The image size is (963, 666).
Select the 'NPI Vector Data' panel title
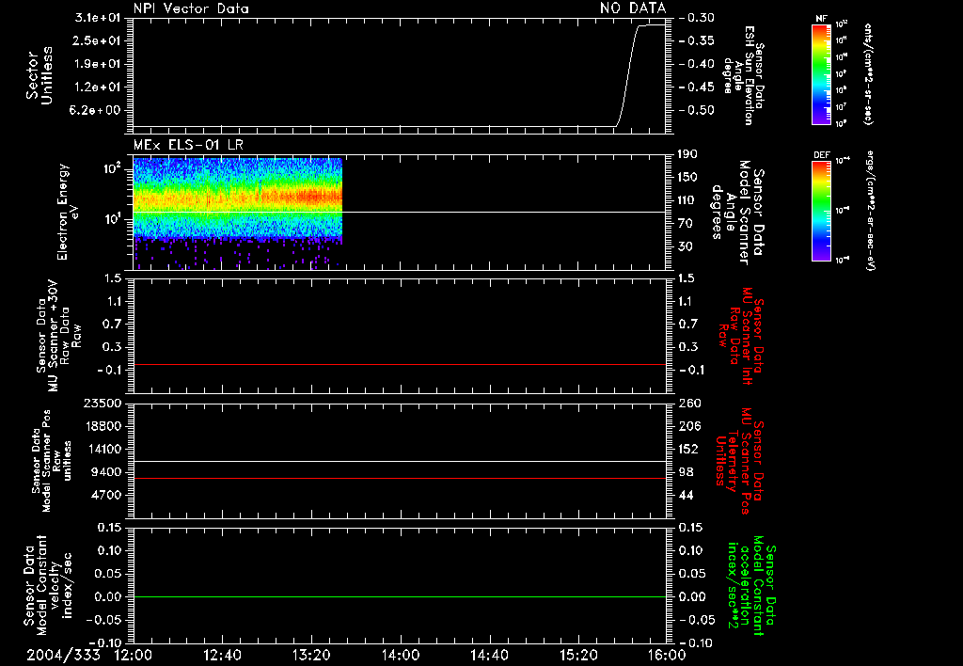click(191, 8)
